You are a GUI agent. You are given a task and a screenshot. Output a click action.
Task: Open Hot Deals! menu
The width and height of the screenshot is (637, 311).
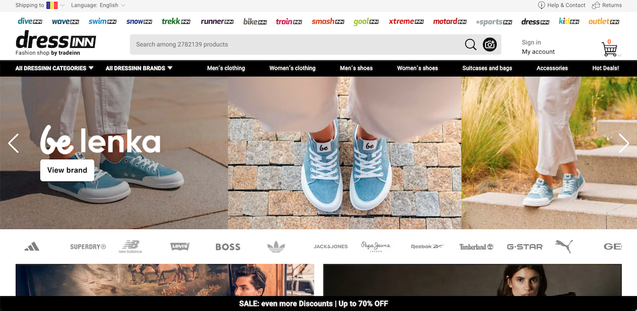click(606, 68)
